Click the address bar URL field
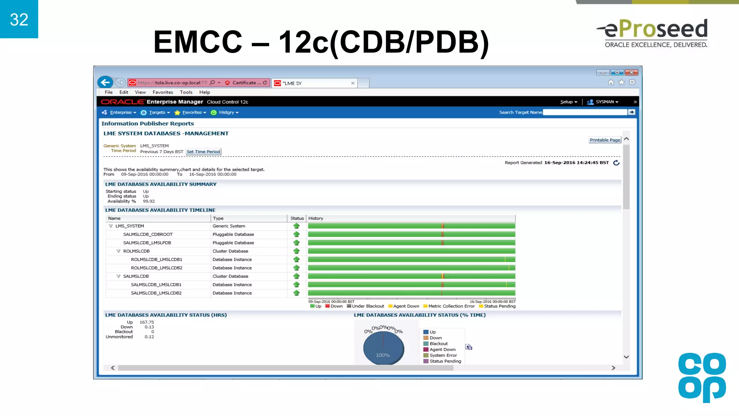739x416 pixels. tap(172, 83)
